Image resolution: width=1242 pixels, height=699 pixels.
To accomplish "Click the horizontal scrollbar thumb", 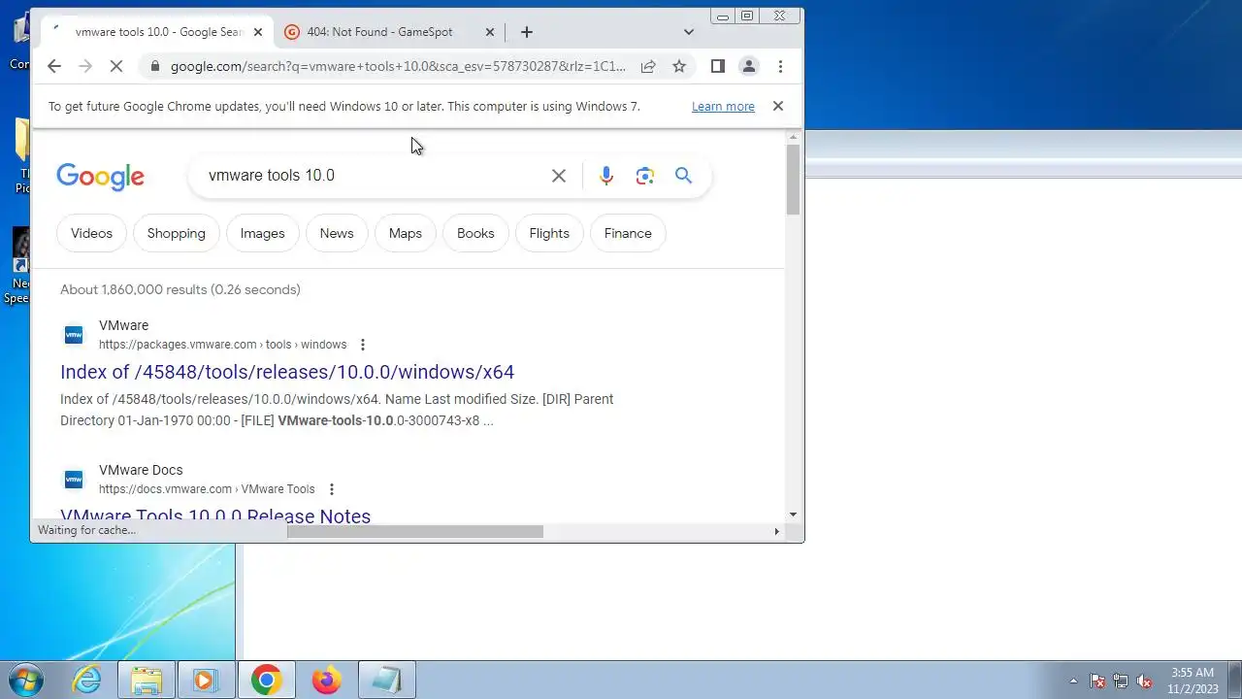I will pos(415,531).
